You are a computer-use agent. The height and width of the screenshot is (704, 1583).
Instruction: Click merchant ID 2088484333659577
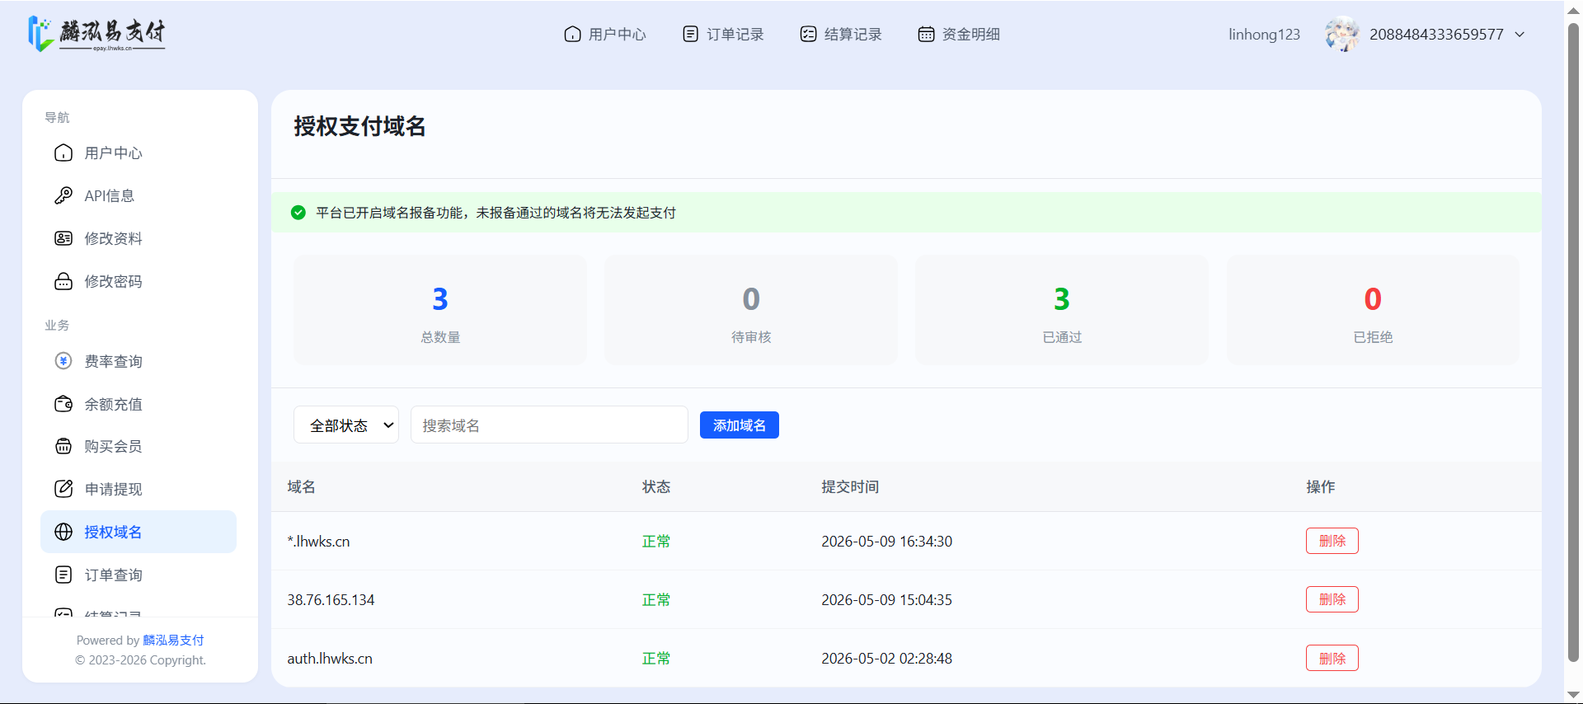click(x=1436, y=34)
